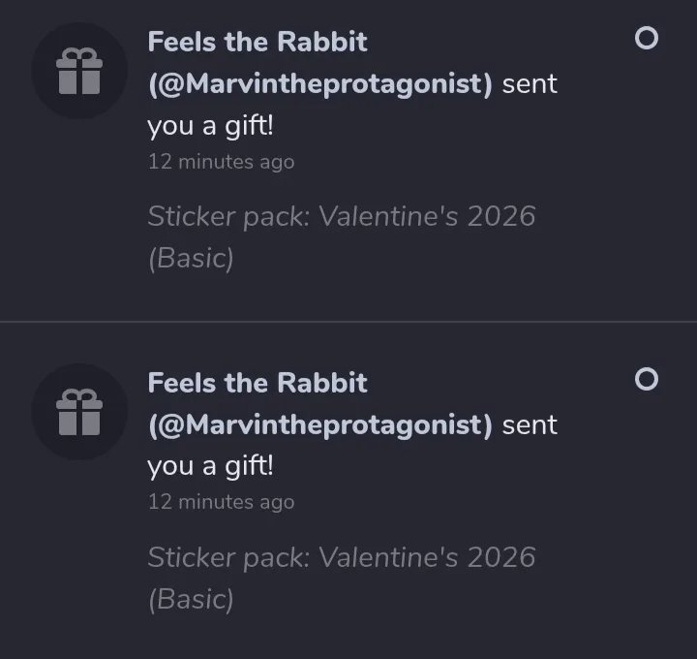Click @Marvintheprotagonist handle in second notification
Screen dimensions: 697x659
(x=319, y=424)
